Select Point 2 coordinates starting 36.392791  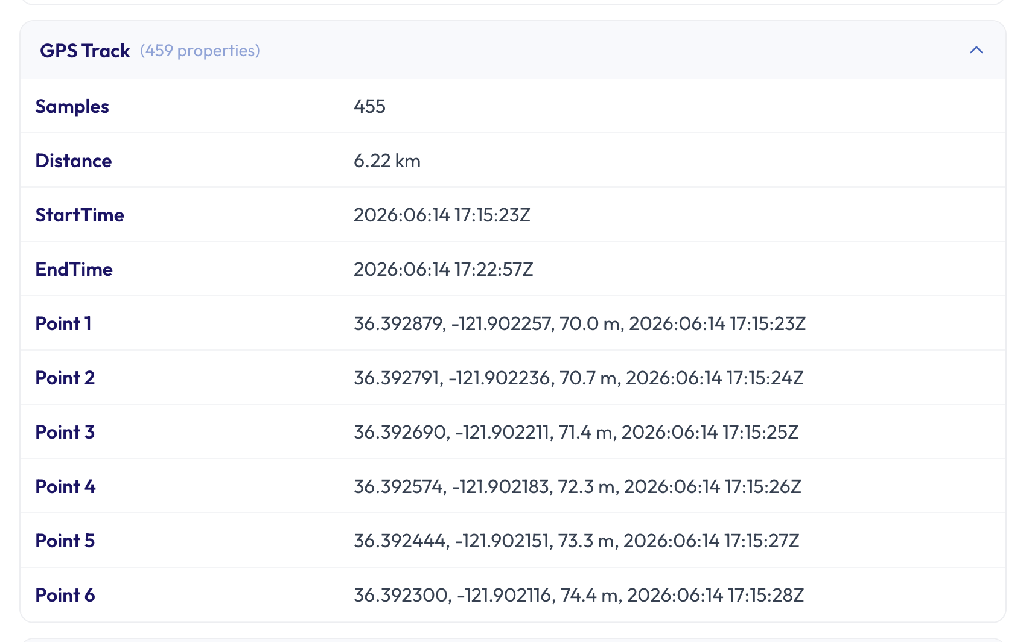[x=579, y=378]
